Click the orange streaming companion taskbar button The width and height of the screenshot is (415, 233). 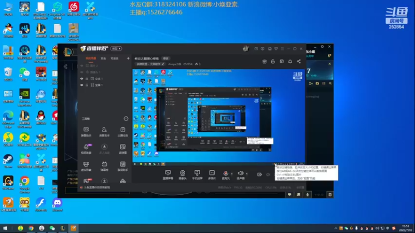click(73, 228)
